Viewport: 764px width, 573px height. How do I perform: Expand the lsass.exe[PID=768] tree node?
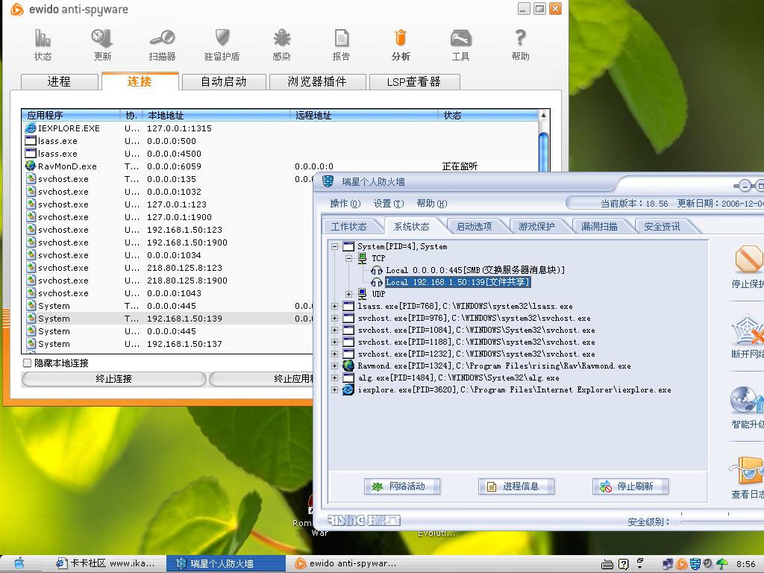coord(335,306)
